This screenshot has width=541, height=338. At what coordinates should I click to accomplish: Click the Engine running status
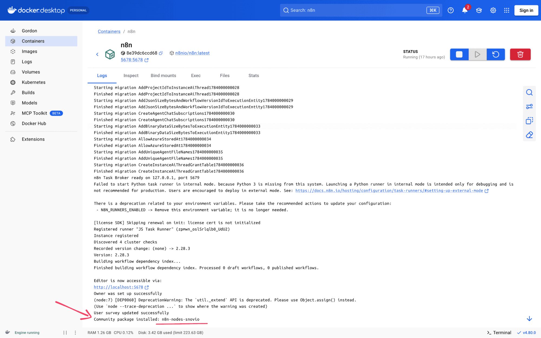click(x=27, y=333)
